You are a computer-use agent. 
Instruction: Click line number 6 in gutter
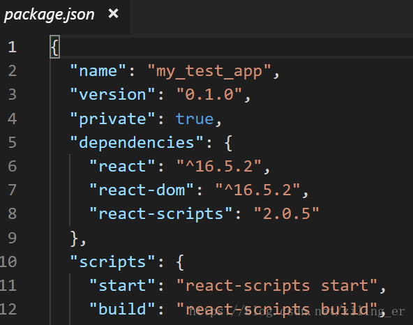point(13,166)
